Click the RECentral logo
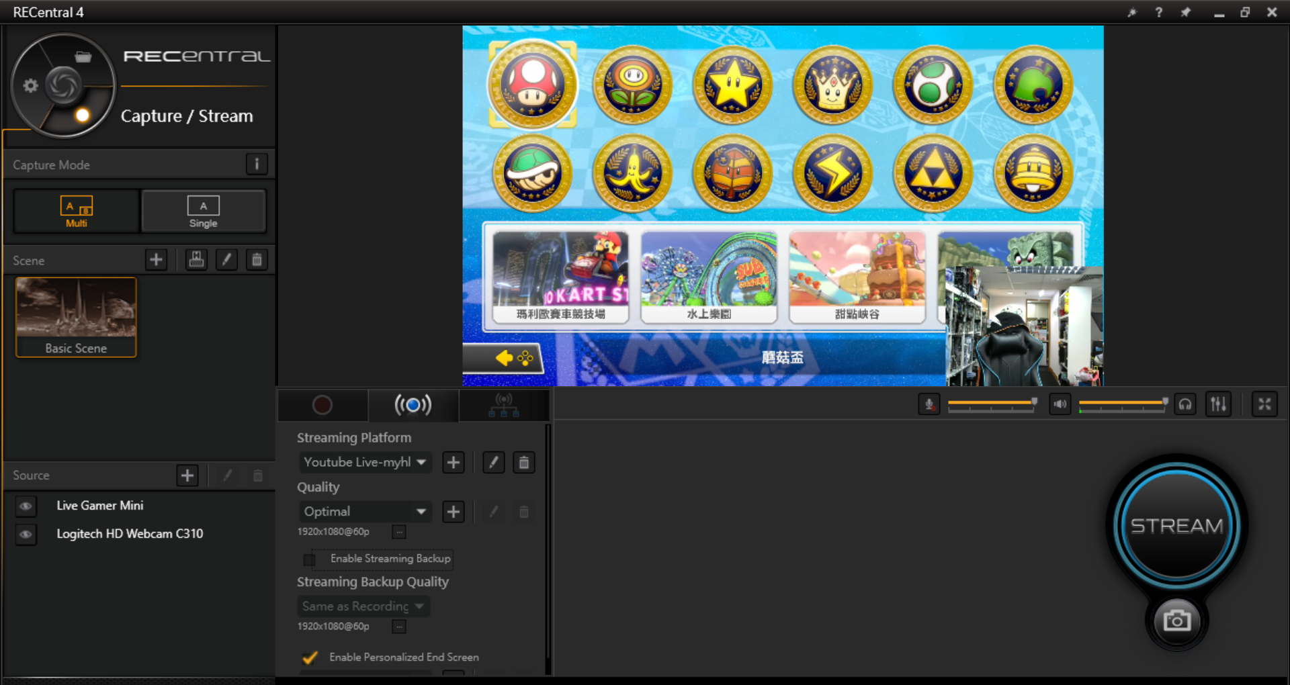Screen dimensions: 1290x685 coord(196,56)
